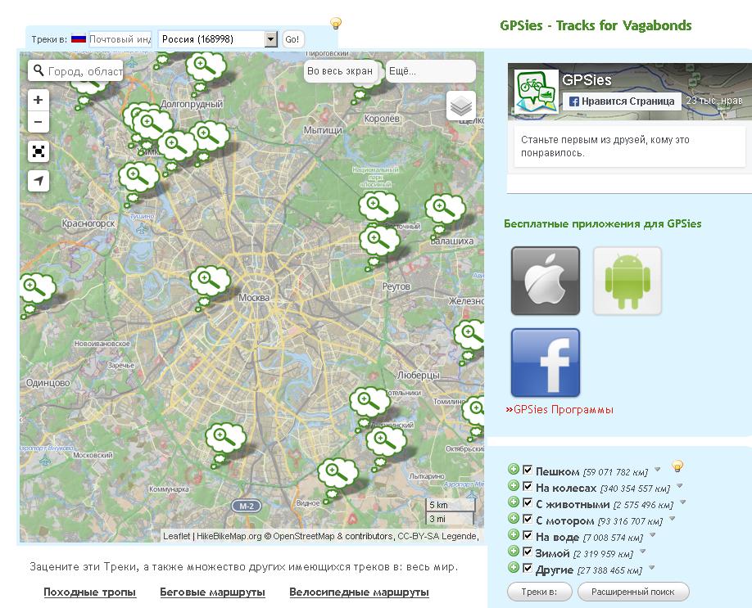Uncheck the Другие checkbox

[x=528, y=568]
